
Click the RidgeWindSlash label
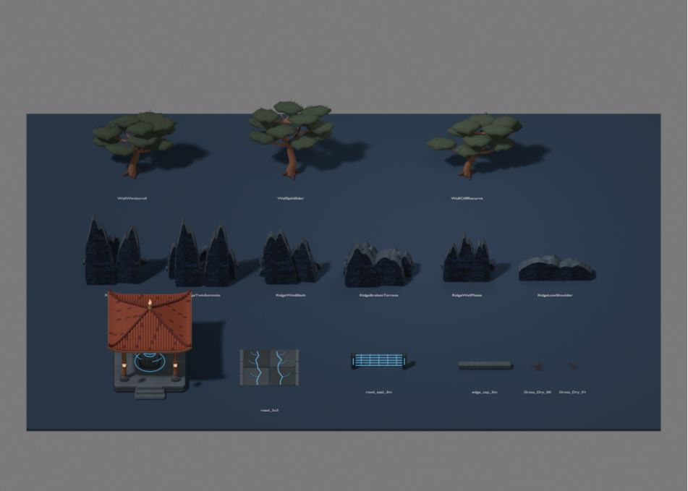291,295
